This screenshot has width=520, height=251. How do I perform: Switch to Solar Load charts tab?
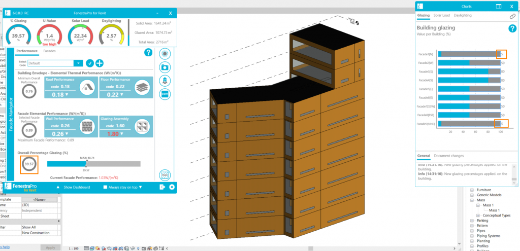point(442,16)
